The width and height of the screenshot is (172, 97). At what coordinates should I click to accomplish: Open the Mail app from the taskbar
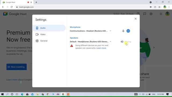pyautogui.click(x=32, y=94)
